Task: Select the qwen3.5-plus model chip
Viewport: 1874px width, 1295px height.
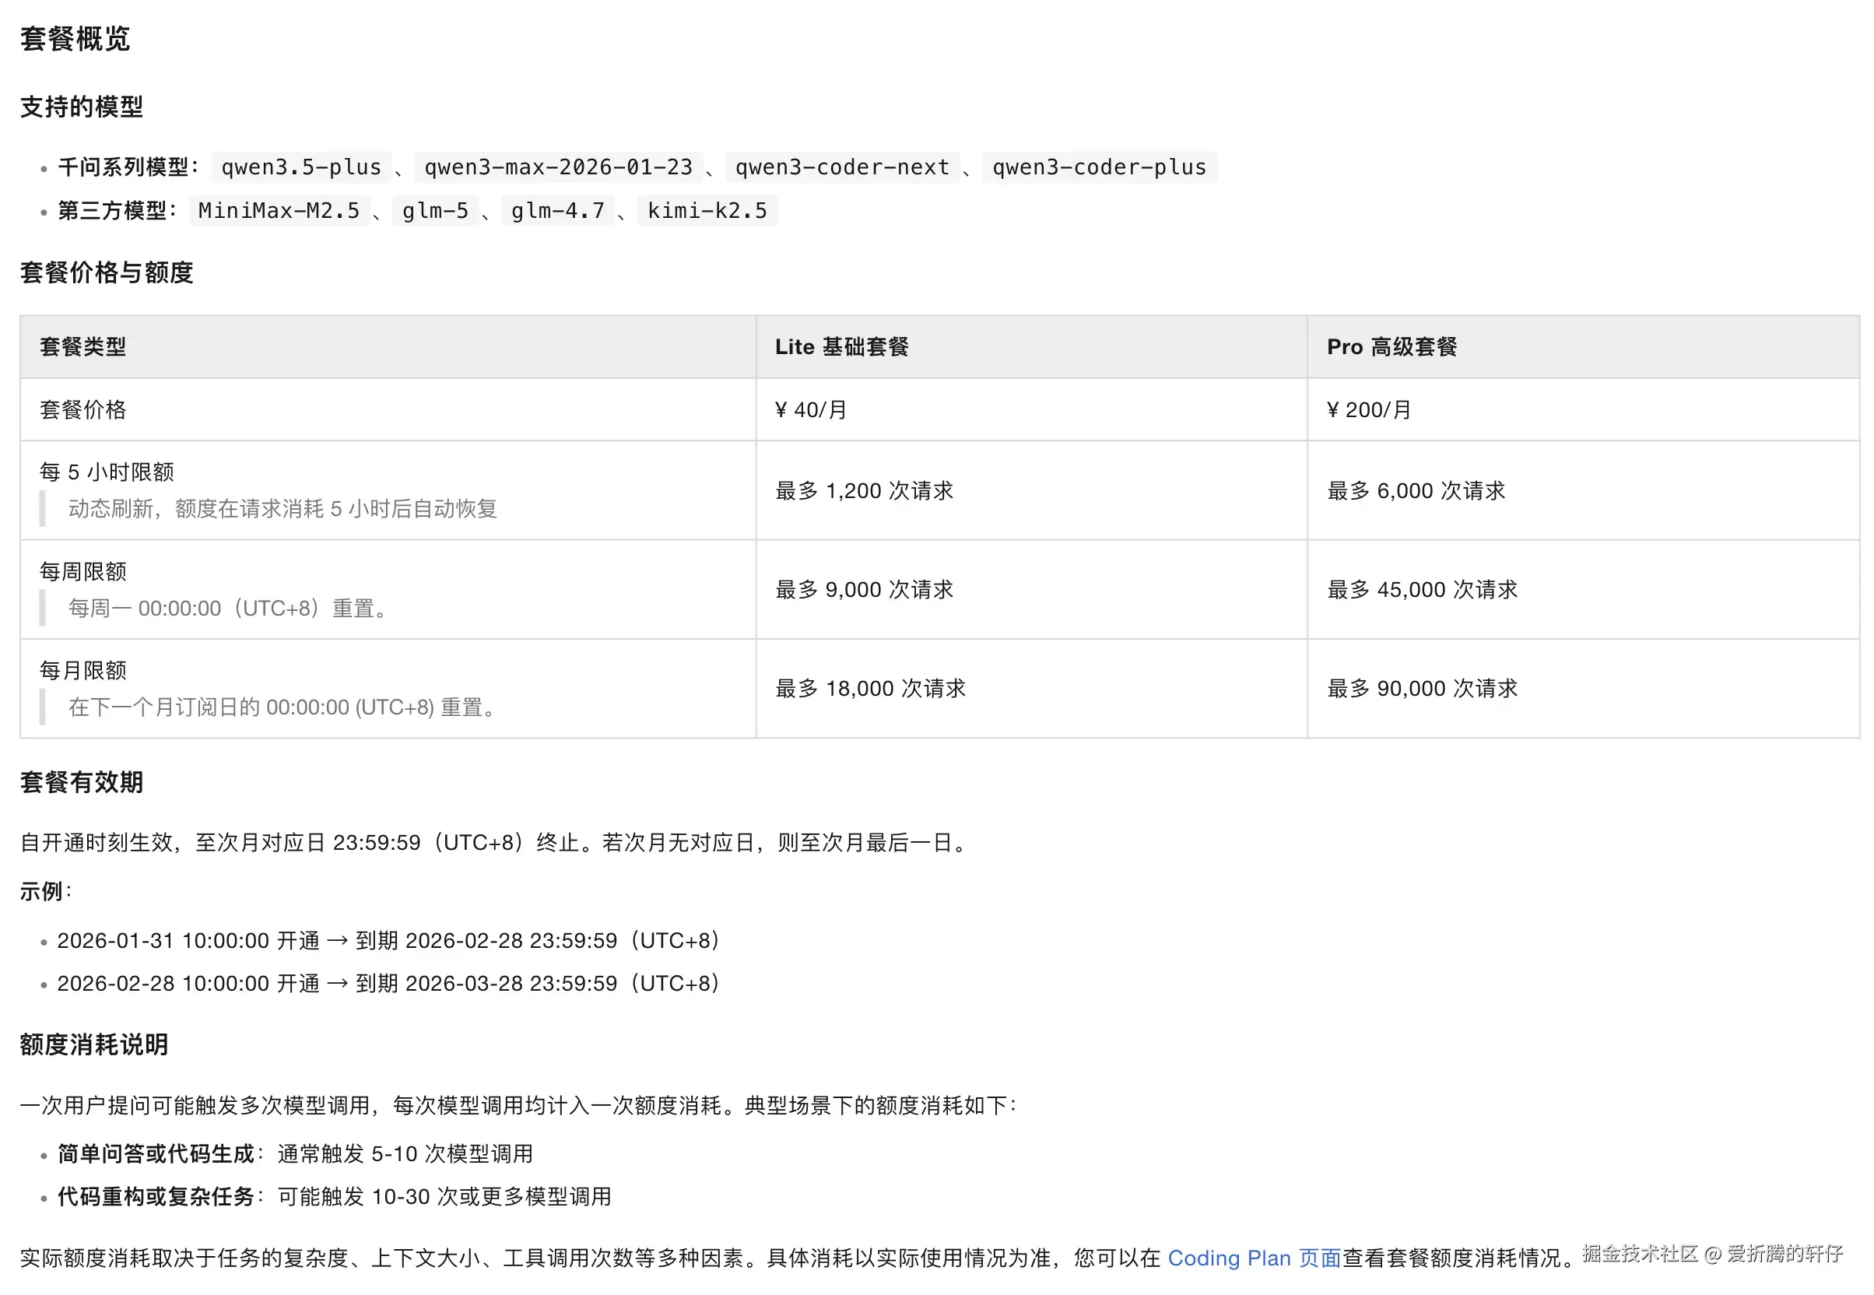Action: 300,168
